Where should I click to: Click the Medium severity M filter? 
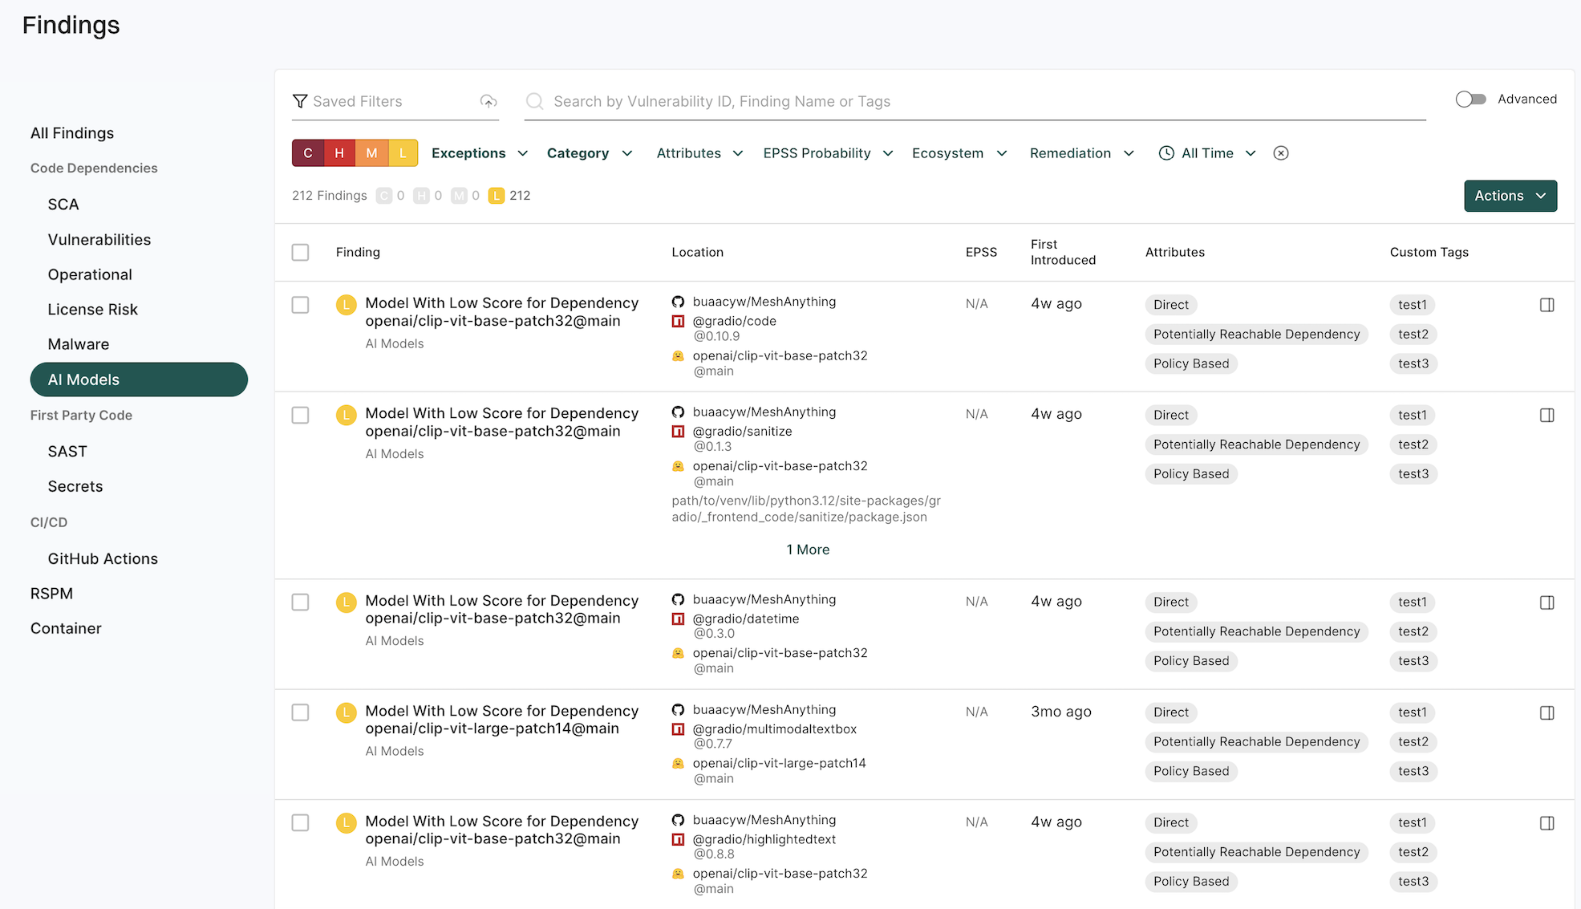tap(371, 153)
